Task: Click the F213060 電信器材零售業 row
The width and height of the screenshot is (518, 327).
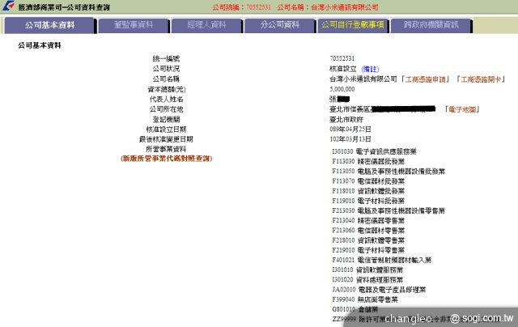Action: click(368, 231)
